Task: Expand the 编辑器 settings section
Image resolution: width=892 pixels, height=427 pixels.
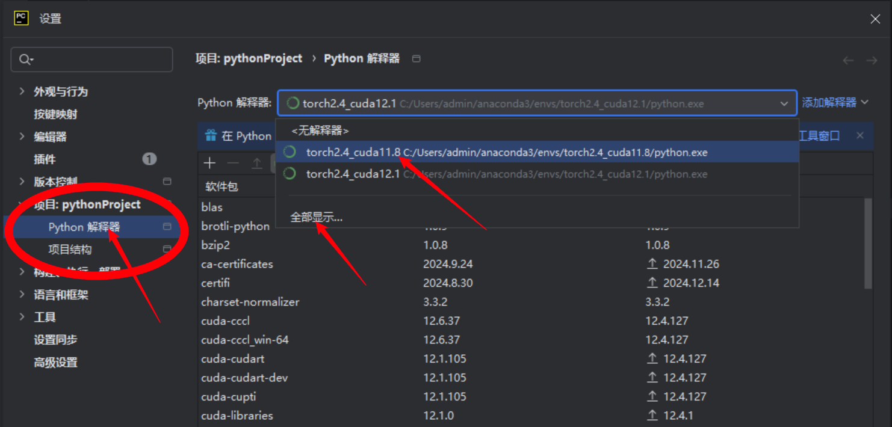Action: [x=22, y=137]
